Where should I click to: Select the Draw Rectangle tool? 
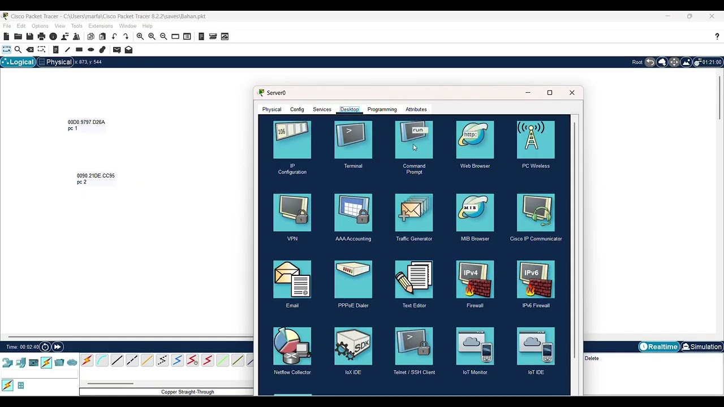point(79,50)
